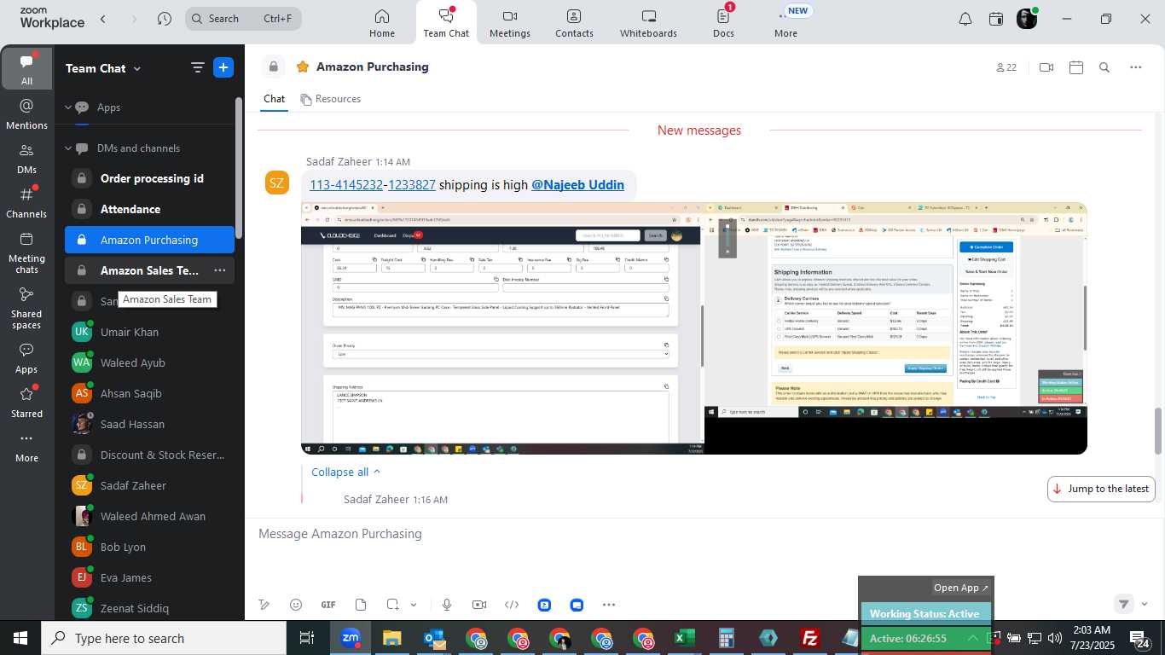Switch to the Meetings tab
1165x655 pixels.
510,23
